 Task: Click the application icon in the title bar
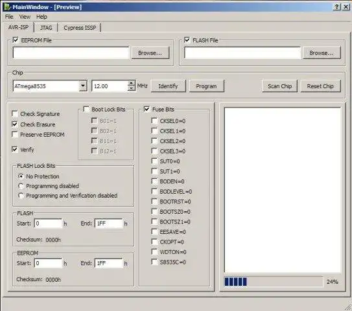[7, 6]
